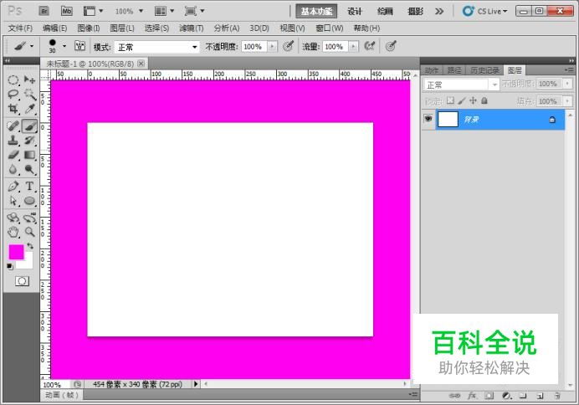Open the brush preset picker arrow
This screenshot has height=405, width=579.
point(64,46)
